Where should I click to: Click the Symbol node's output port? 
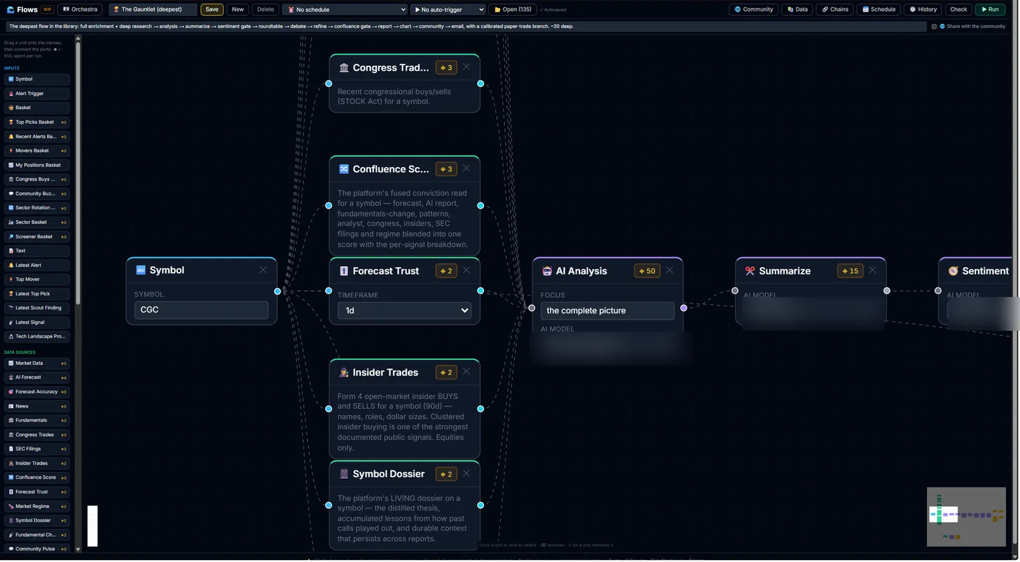(277, 292)
